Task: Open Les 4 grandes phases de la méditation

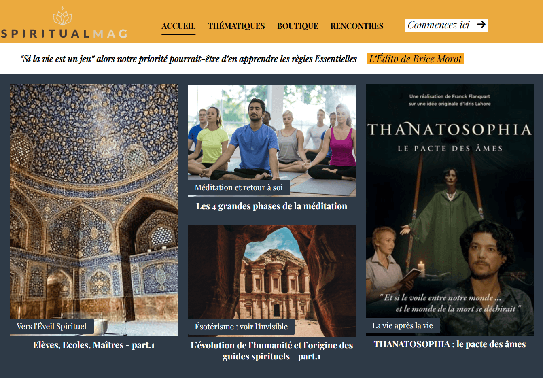Action: (x=272, y=206)
